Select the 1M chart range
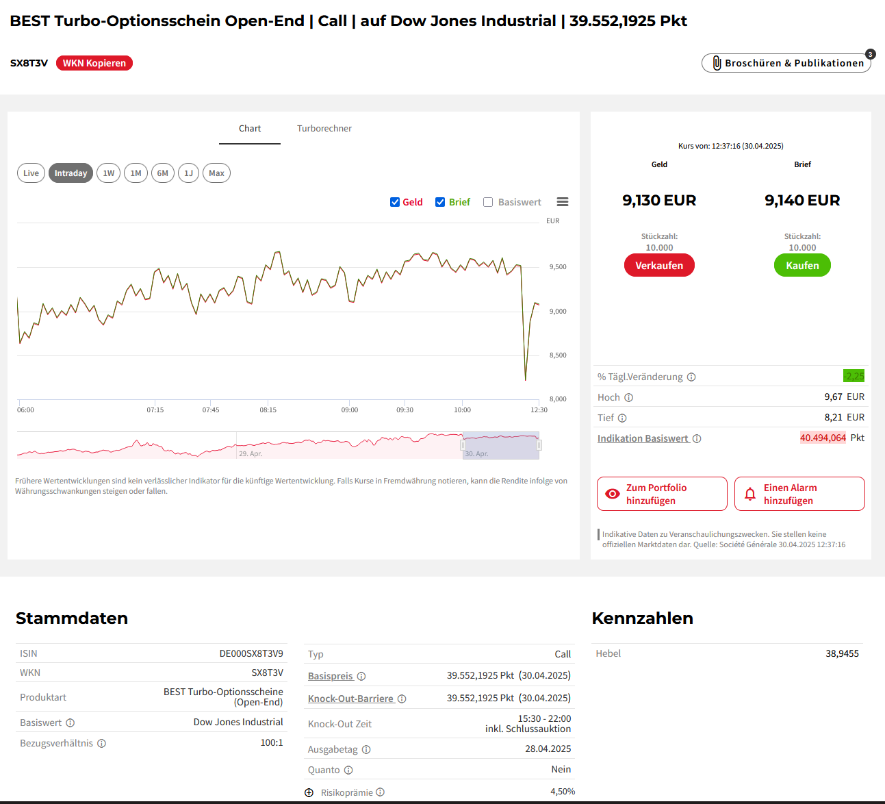This screenshot has width=885, height=804. pyautogui.click(x=136, y=173)
